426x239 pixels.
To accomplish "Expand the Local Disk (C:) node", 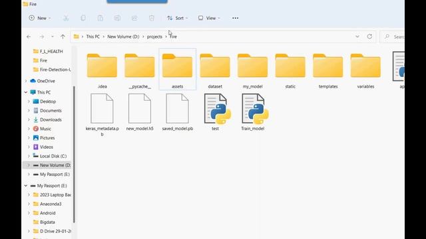I will 29,156.
